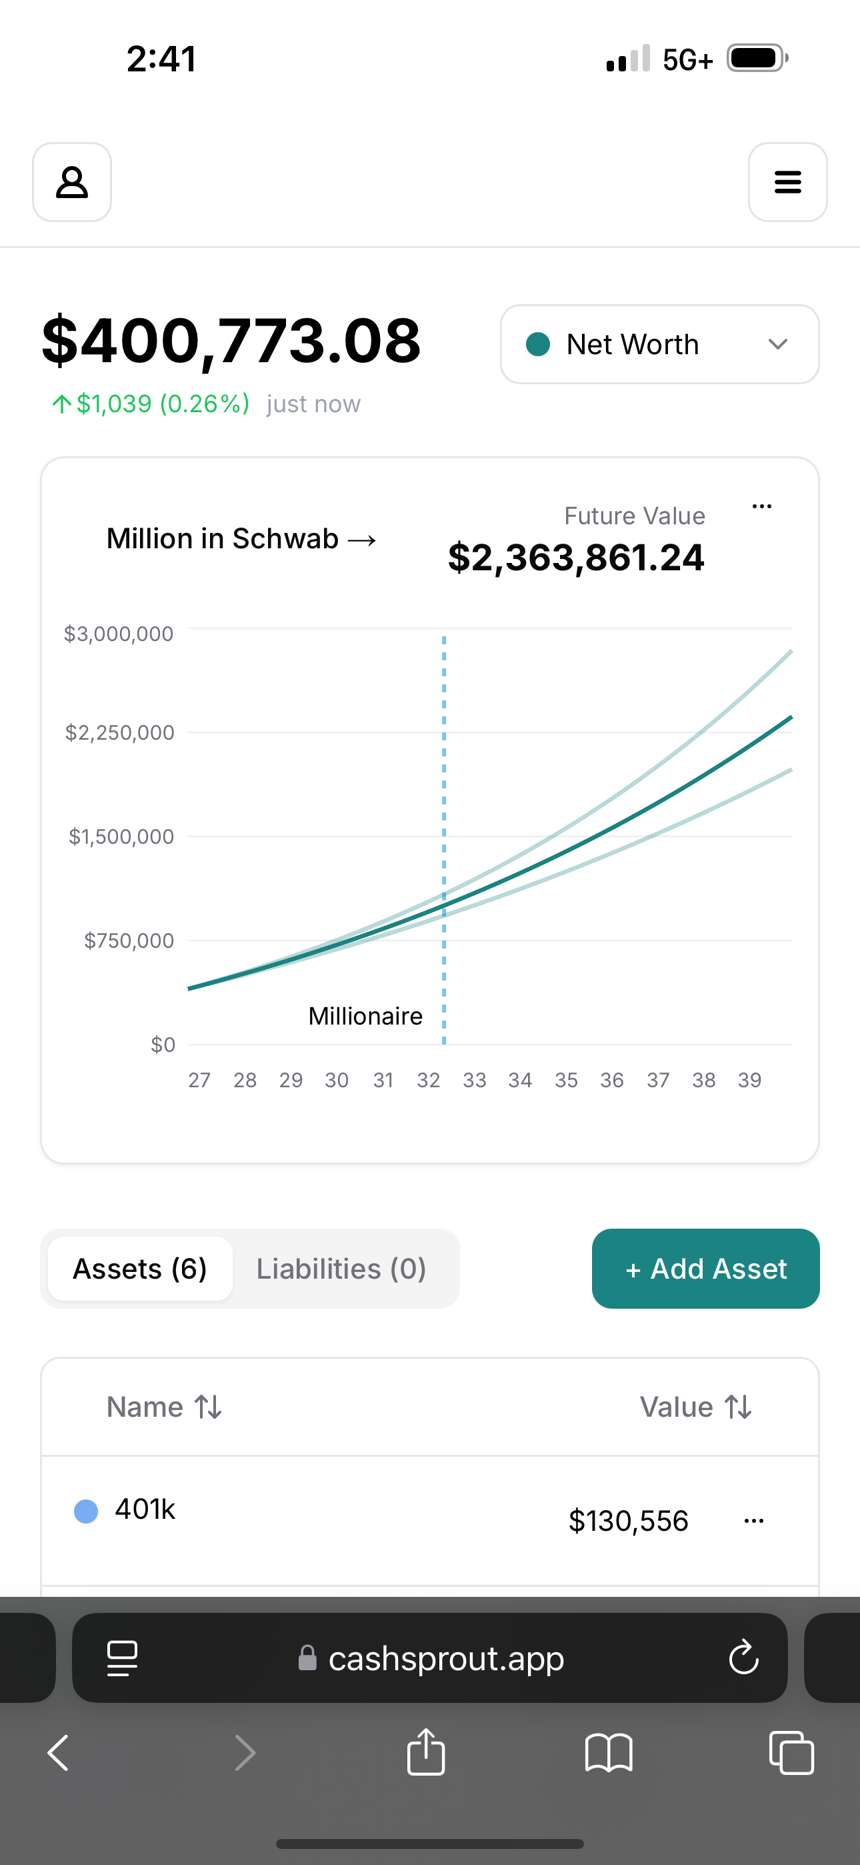Screen dimensions: 860x1865
Task: Open Safari page settings icon
Action: click(121, 1658)
